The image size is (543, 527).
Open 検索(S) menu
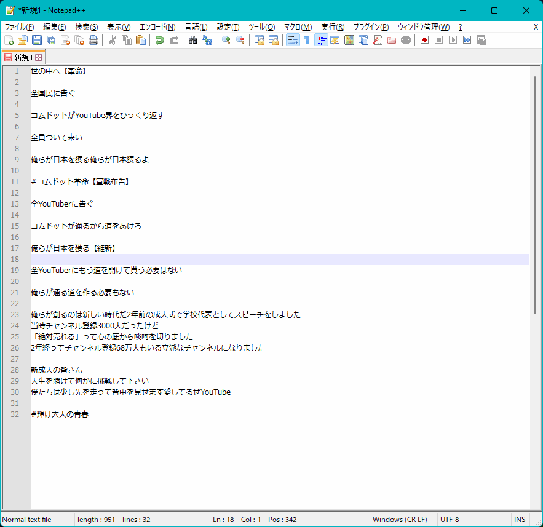click(87, 27)
